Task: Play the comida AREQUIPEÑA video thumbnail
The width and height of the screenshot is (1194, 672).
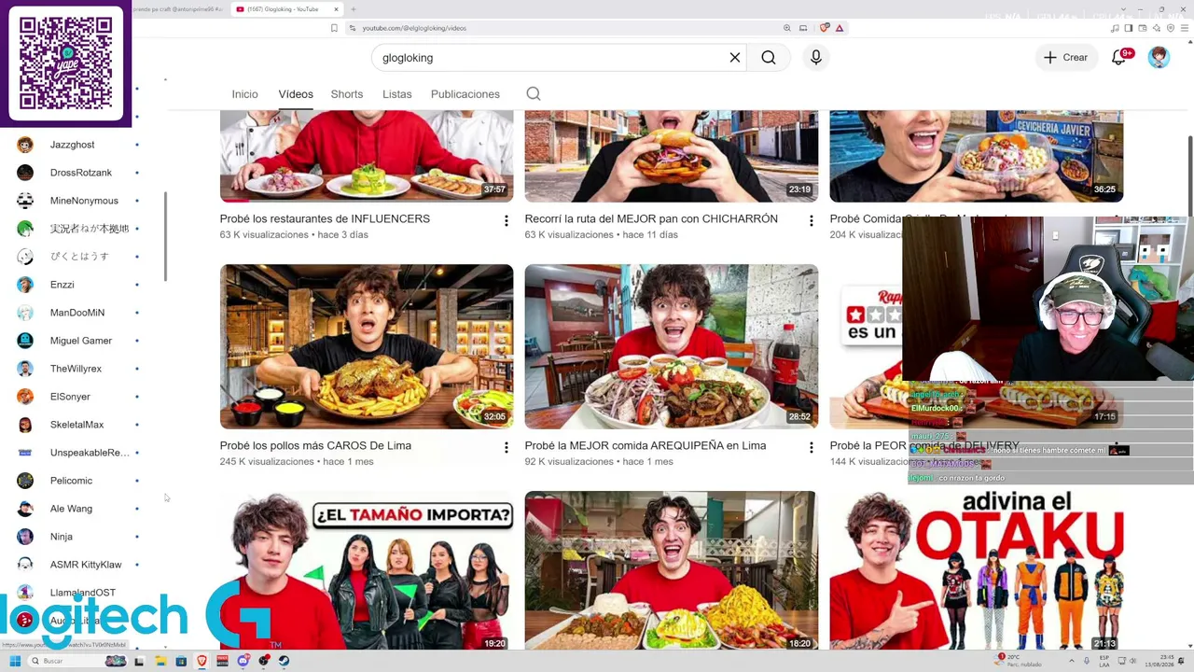Action: [672, 346]
